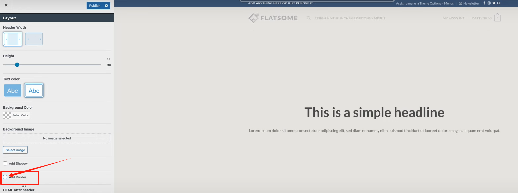
Task: Click the Select image button for background
Action: coord(15,150)
